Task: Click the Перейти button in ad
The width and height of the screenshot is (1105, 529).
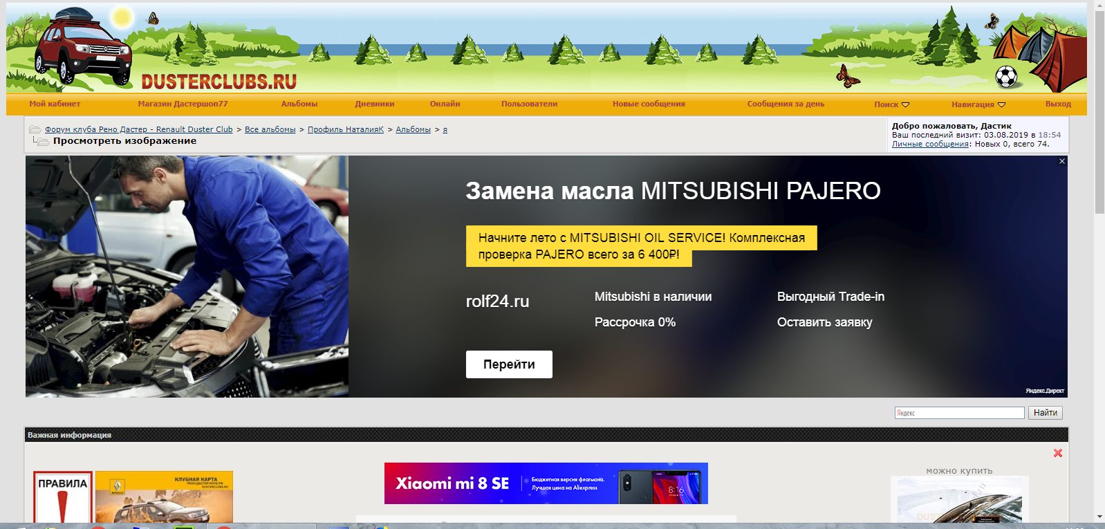Action: tap(509, 364)
